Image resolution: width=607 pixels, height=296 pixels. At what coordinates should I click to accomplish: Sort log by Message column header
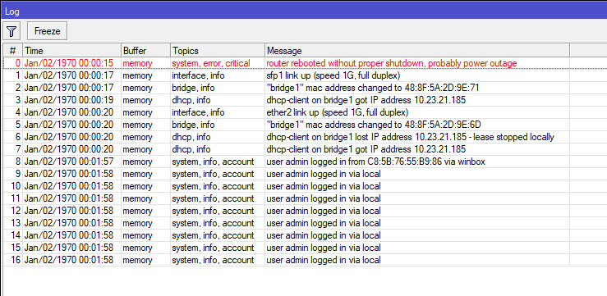417,51
